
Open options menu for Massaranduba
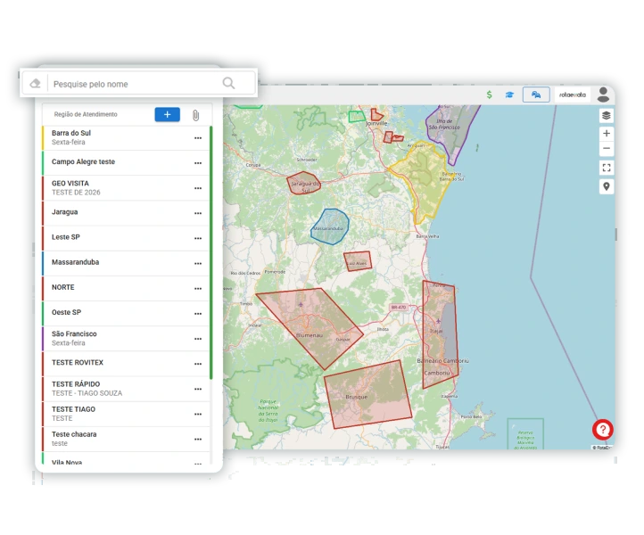[198, 263]
